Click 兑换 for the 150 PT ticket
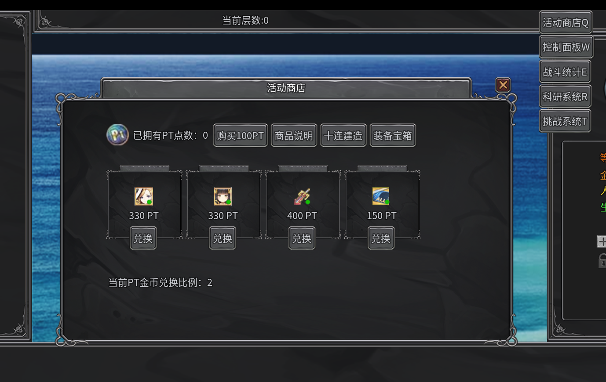The image size is (606, 382). (x=381, y=238)
